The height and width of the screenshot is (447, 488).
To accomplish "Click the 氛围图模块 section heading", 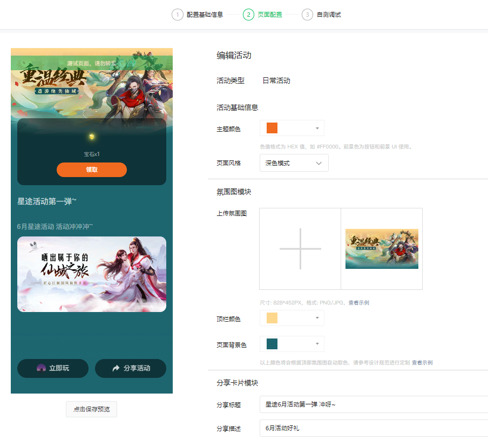I will 234,192.
